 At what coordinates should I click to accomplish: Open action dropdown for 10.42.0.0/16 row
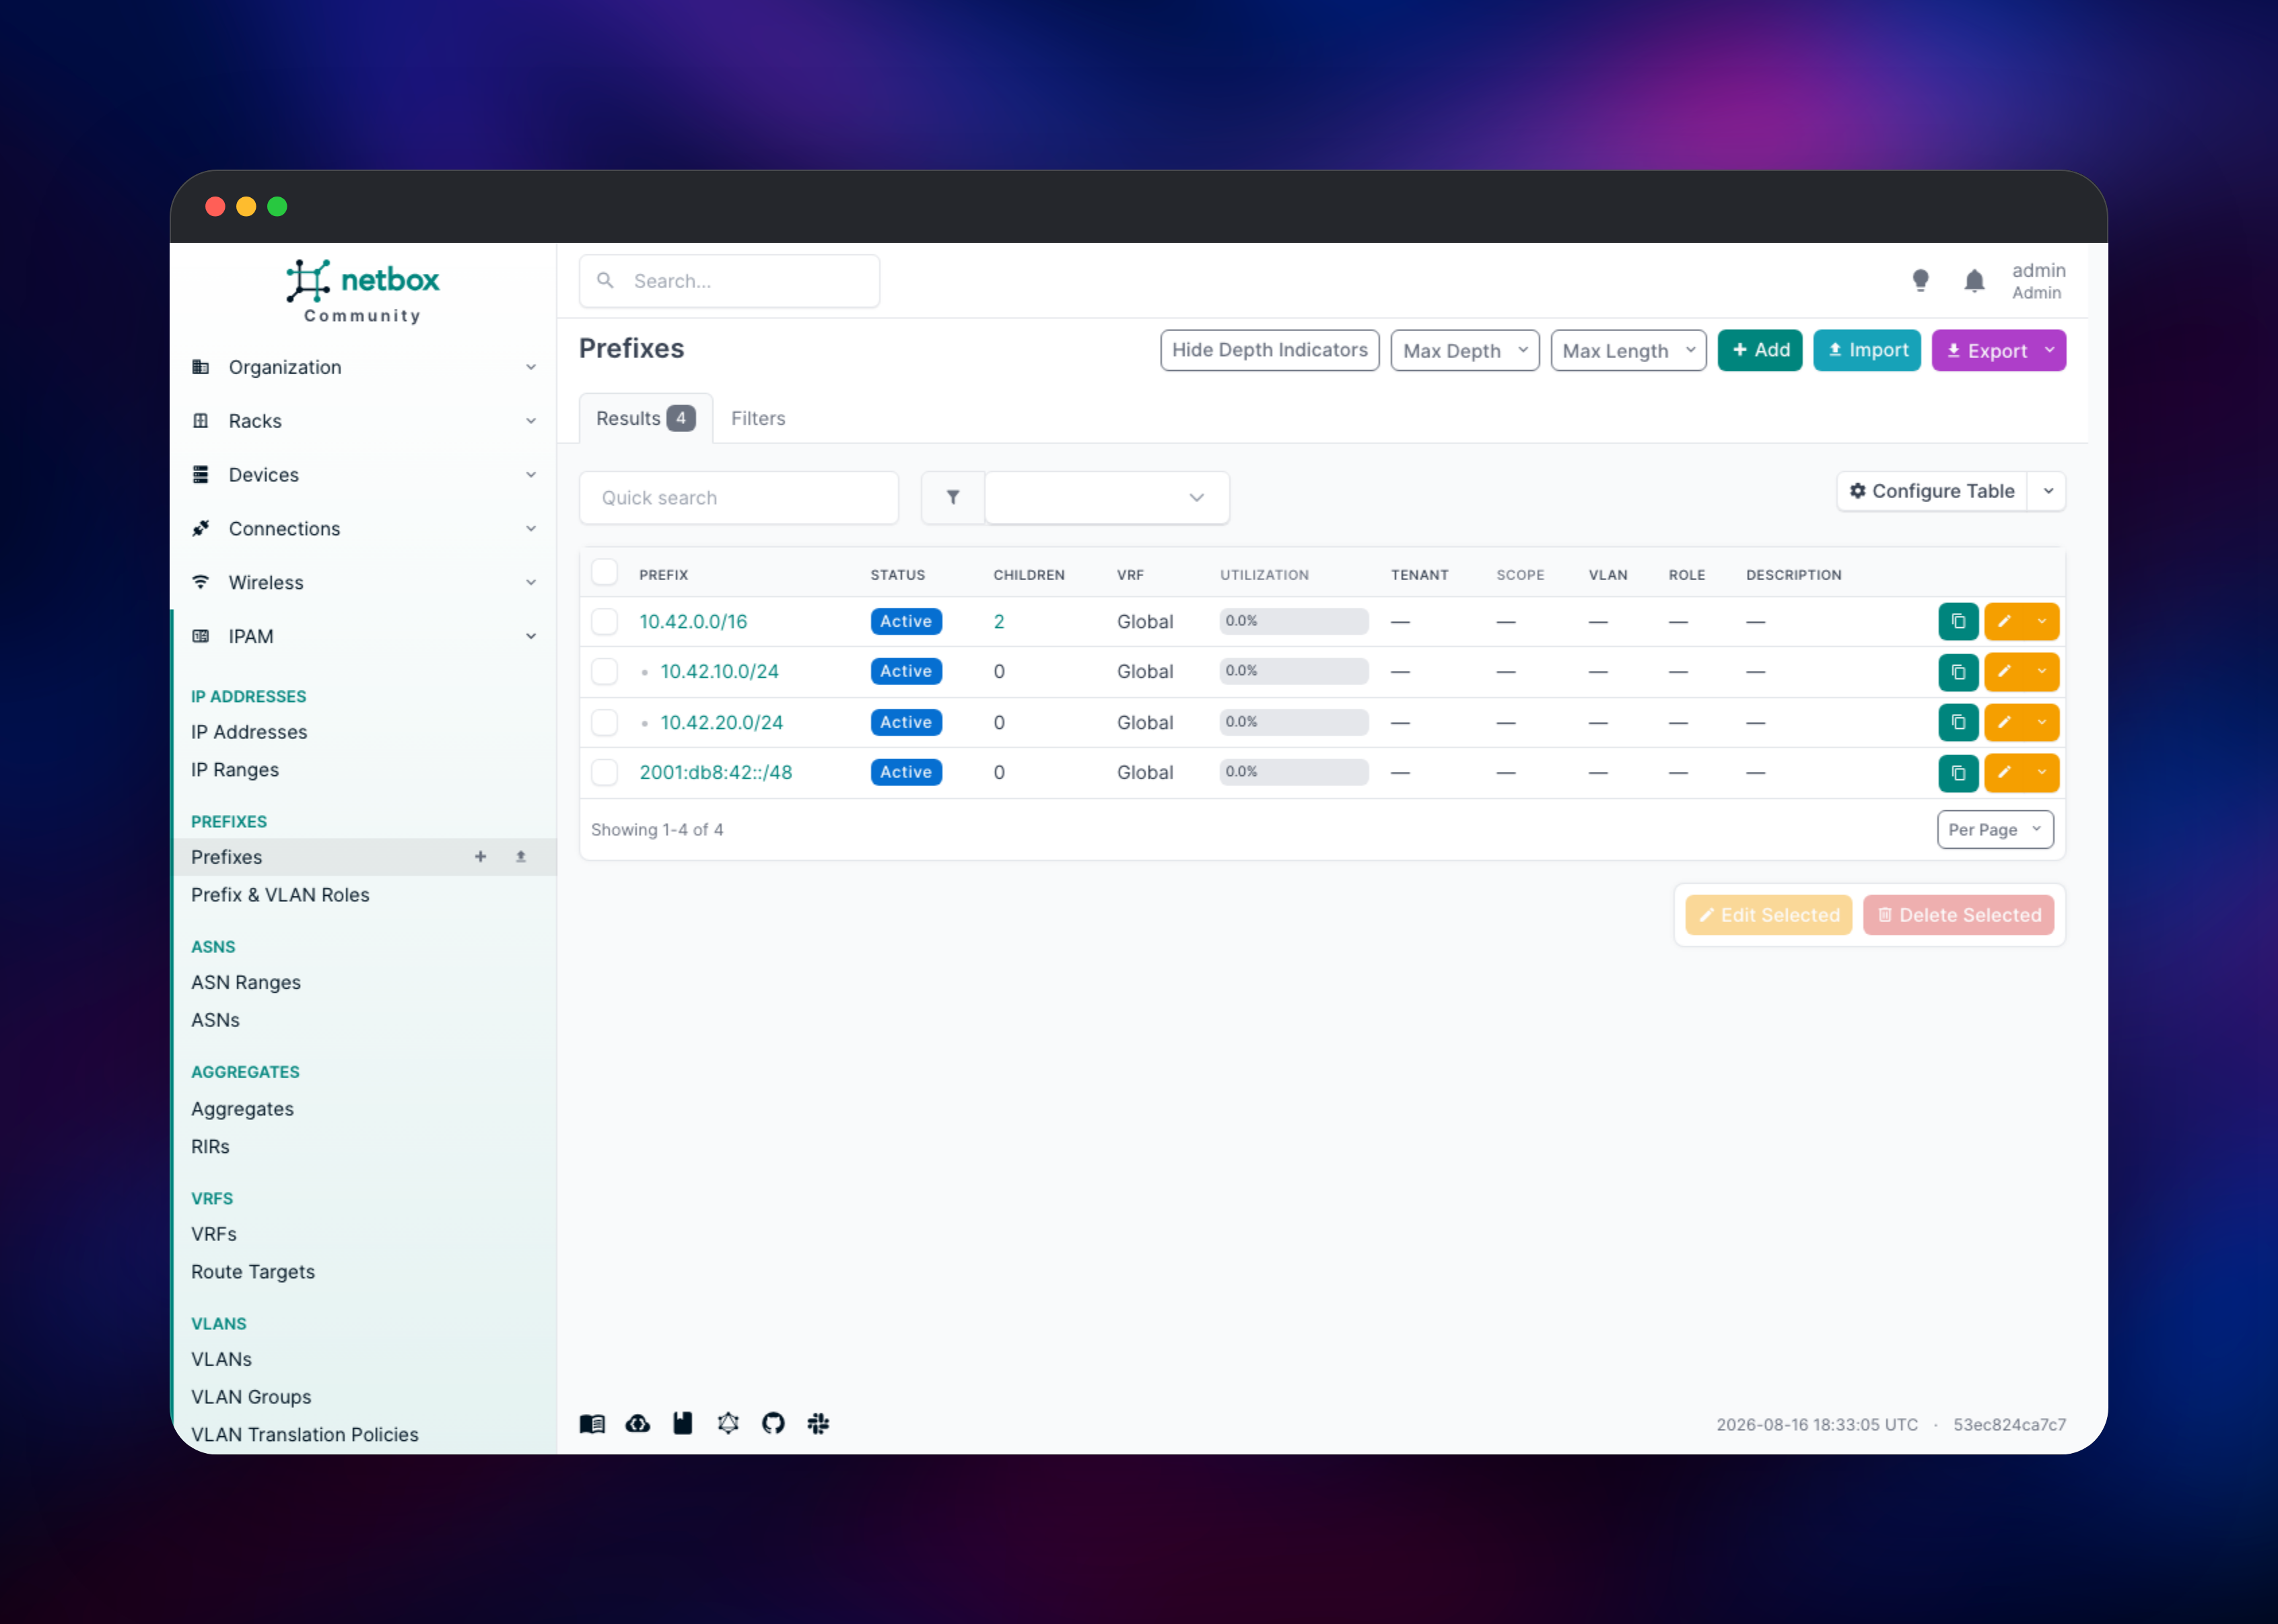click(x=2042, y=621)
